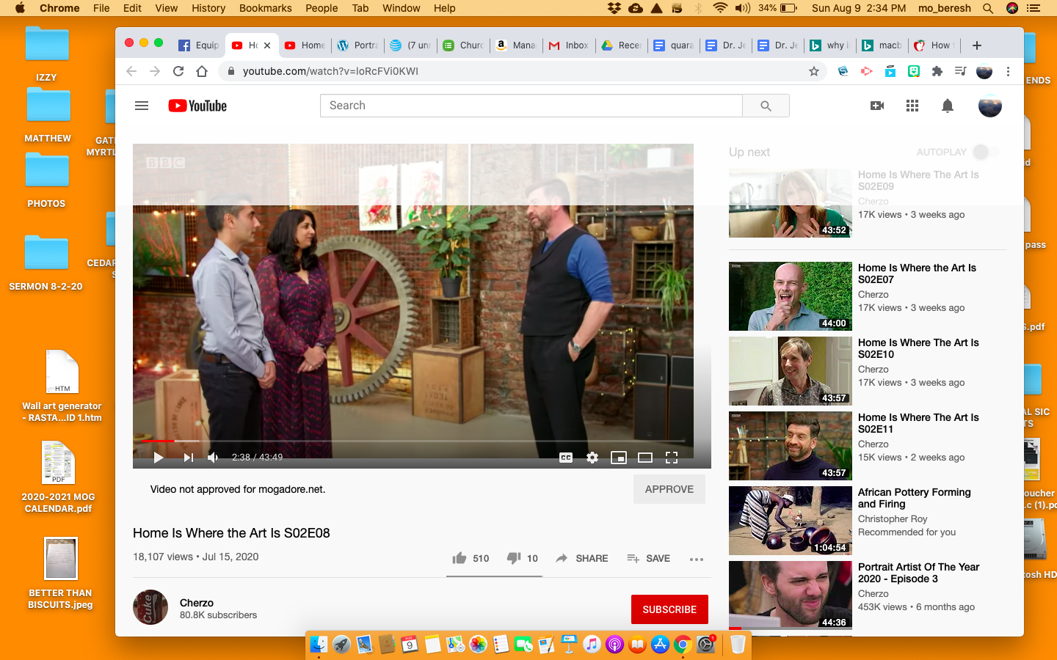Open the Bookmarks menu
The image size is (1057, 660).
tap(265, 8)
